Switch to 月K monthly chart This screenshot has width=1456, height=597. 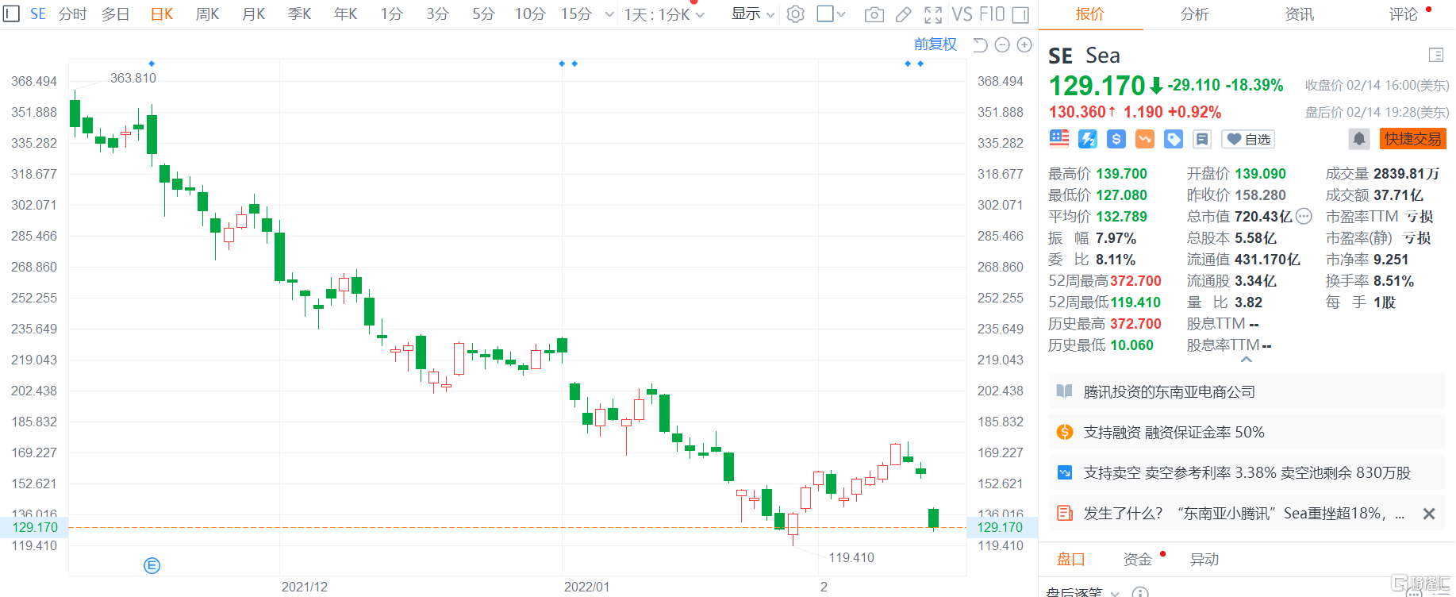(x=254, y=14)
